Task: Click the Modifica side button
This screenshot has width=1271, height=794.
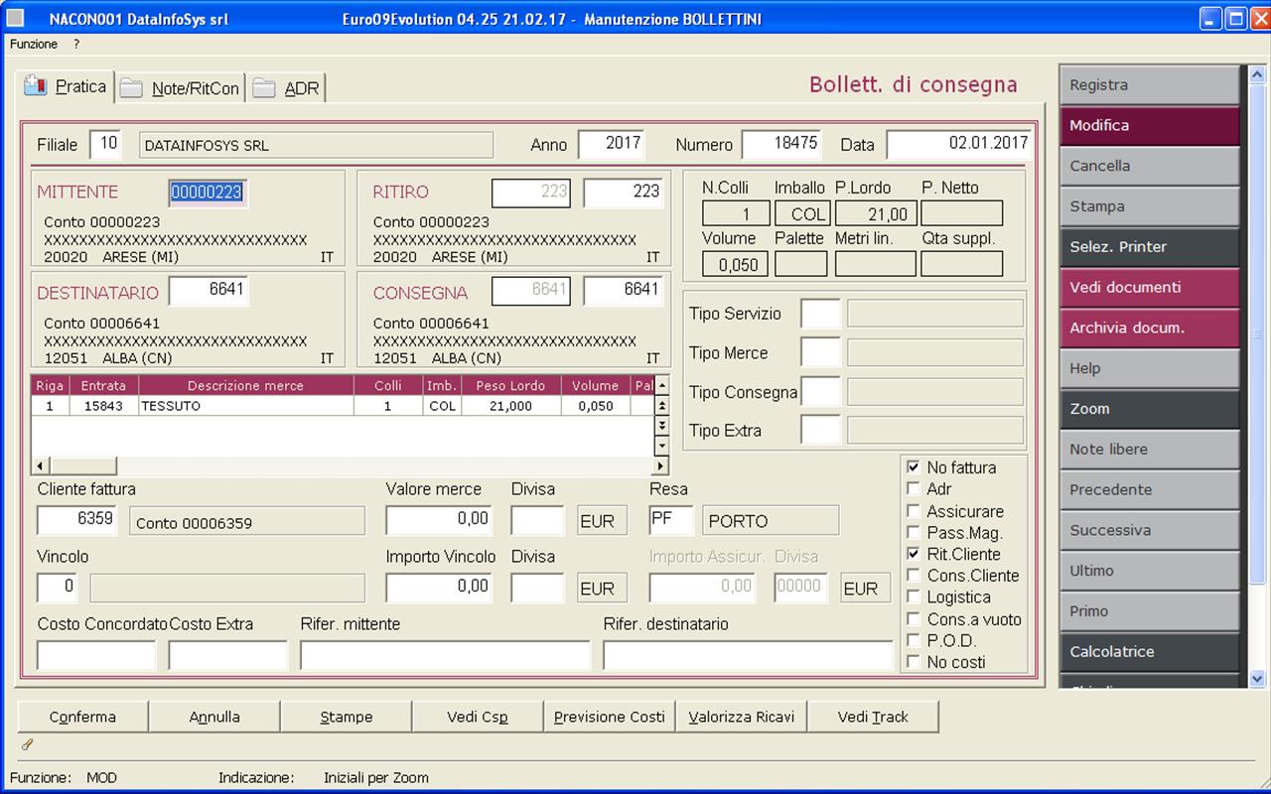Action: tap(1149, 126)
